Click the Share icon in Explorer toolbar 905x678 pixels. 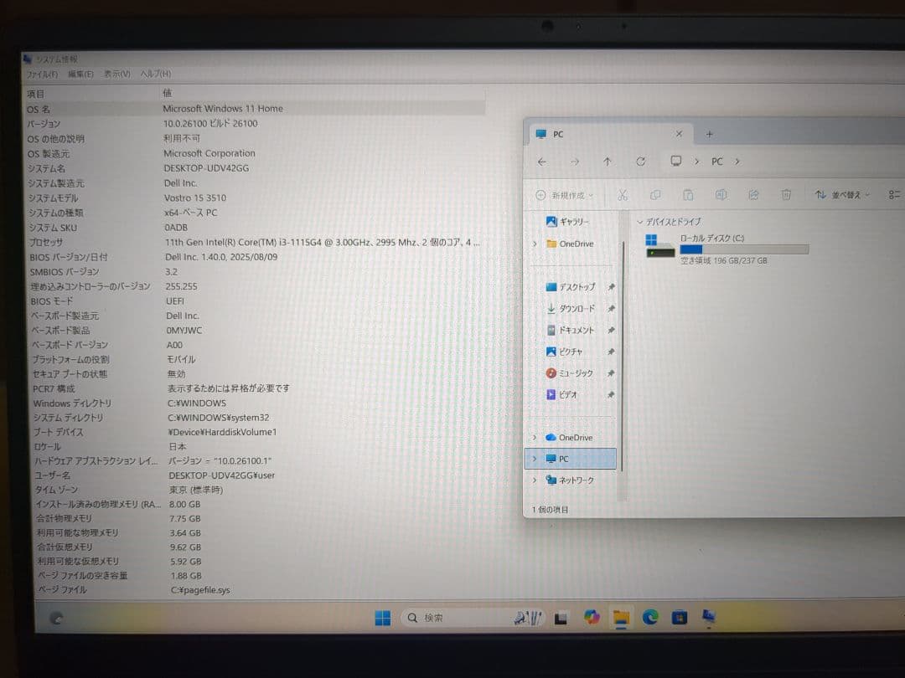point(753,194)
